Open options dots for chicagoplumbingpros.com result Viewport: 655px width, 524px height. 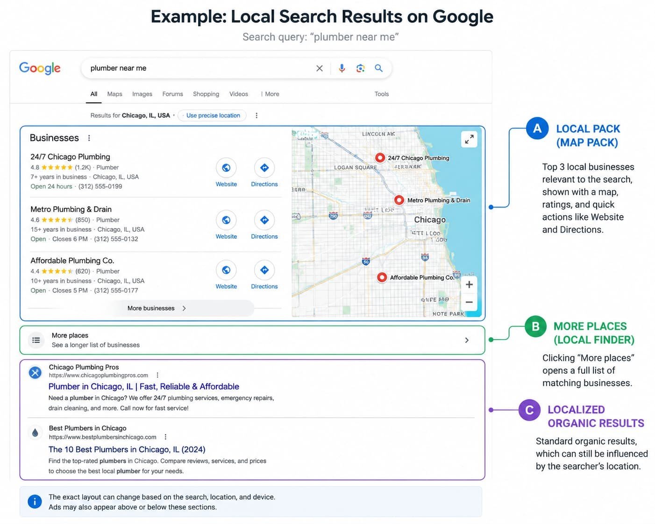click(x=157, y=375)
